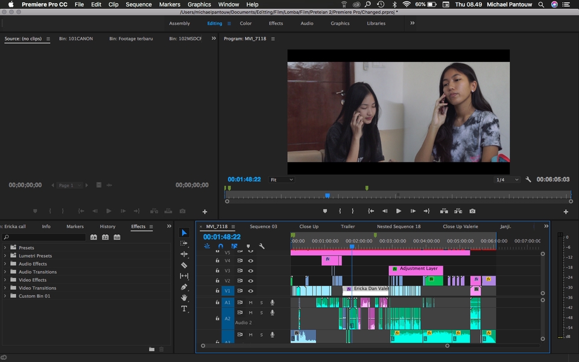Image resolution: width=579 pixels, height=362 pixels.
Task: Click the Adjustment Layer clip
Action: point(416,269)
